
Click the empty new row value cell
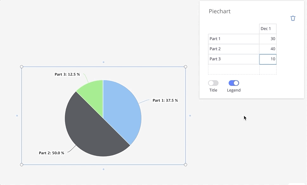point(268,69)
